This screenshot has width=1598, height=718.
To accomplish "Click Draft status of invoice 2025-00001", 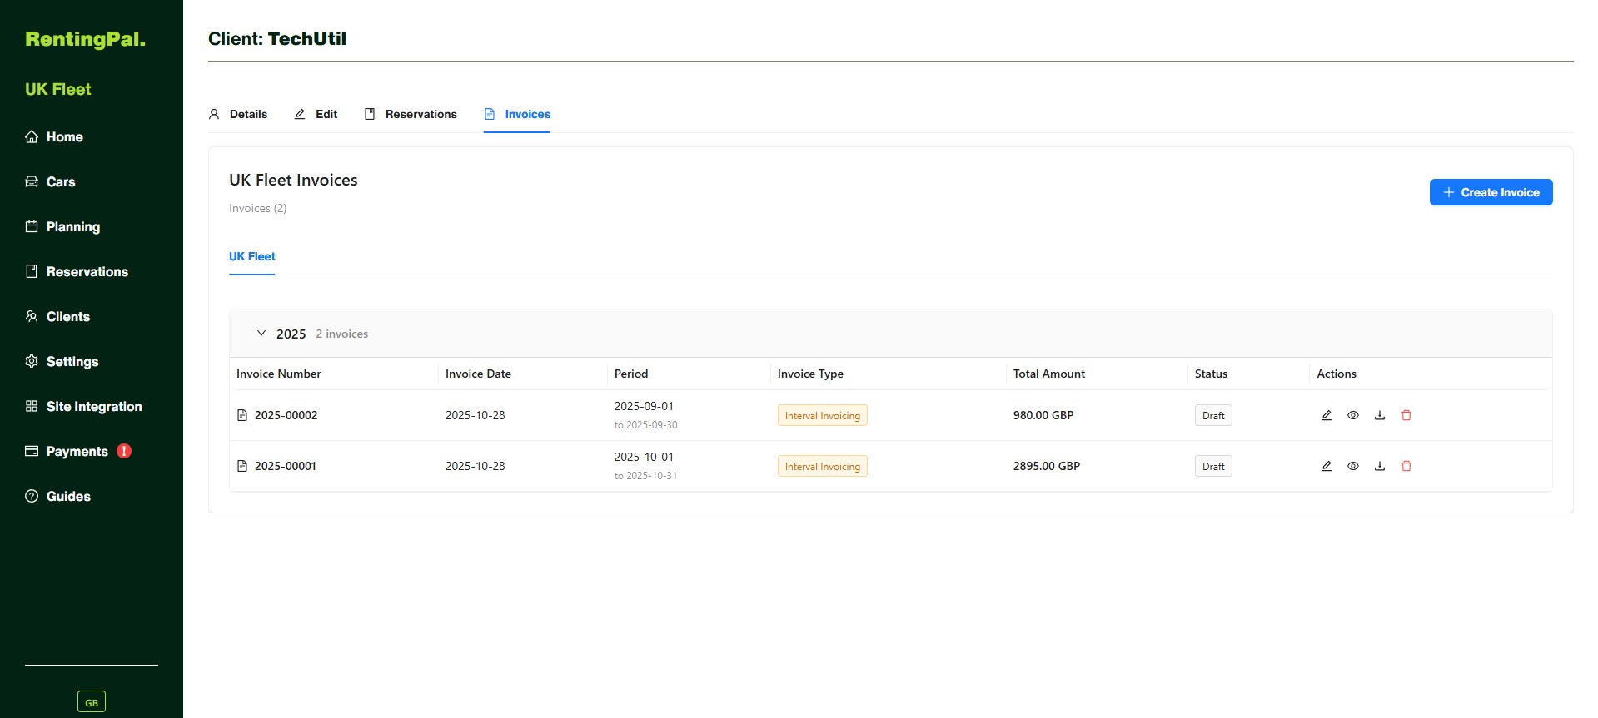I will [1213, 466].
